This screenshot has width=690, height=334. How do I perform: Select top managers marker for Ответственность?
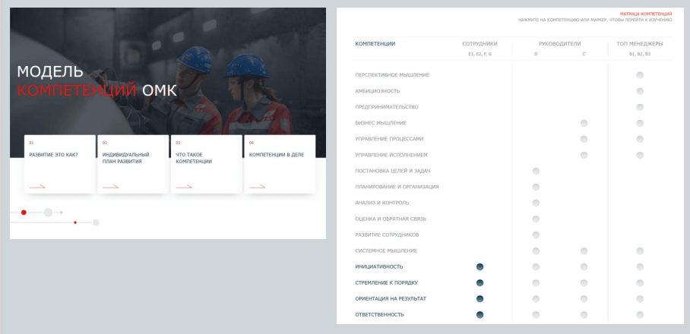pyautogui.click(x=640, y=315)
